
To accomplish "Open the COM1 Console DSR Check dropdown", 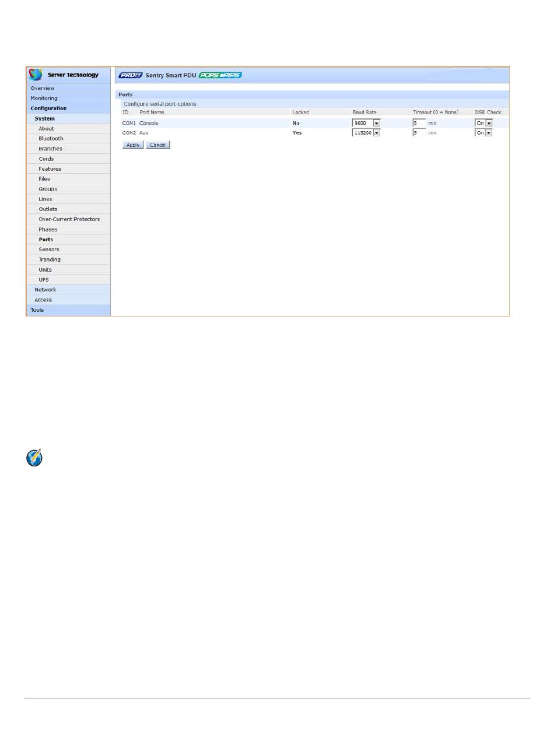I will pos(484,123).
